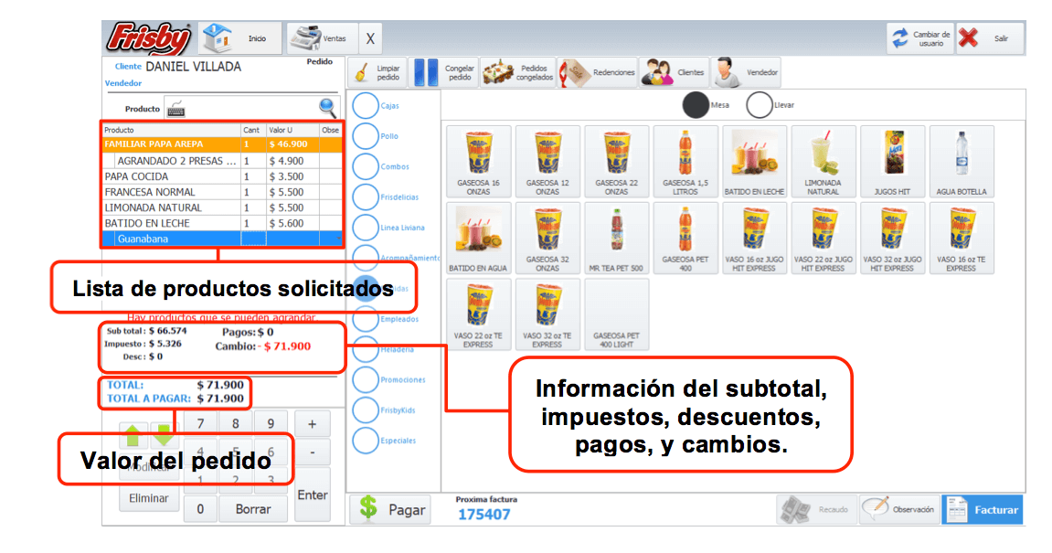
Task: Add Vaso 22 oz Te Express
Action: (x=478, y=314)
